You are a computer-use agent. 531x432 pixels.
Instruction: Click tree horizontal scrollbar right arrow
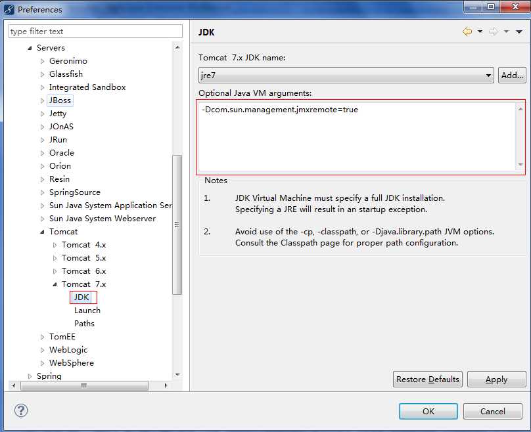[166, 385]
